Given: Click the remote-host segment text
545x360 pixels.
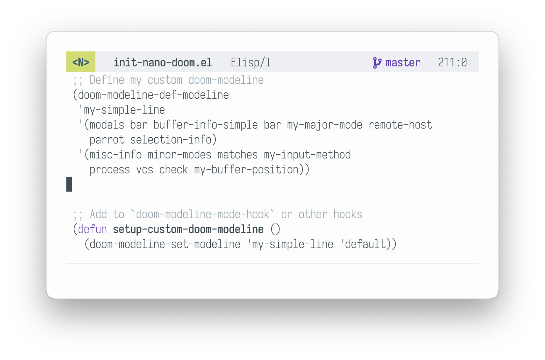Looking at the screenshot, I should [400, 125].
